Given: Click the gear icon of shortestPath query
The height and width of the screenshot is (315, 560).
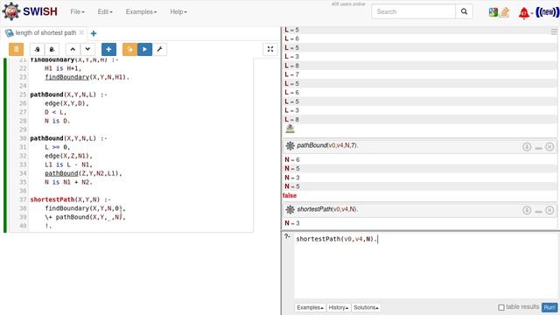Looking at the screenshot, I should [290, 209].
